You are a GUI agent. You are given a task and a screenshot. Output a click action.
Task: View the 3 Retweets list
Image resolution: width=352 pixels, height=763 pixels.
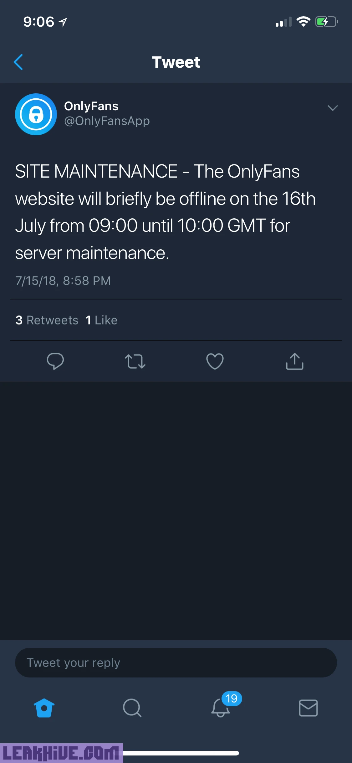coord(47,320)
